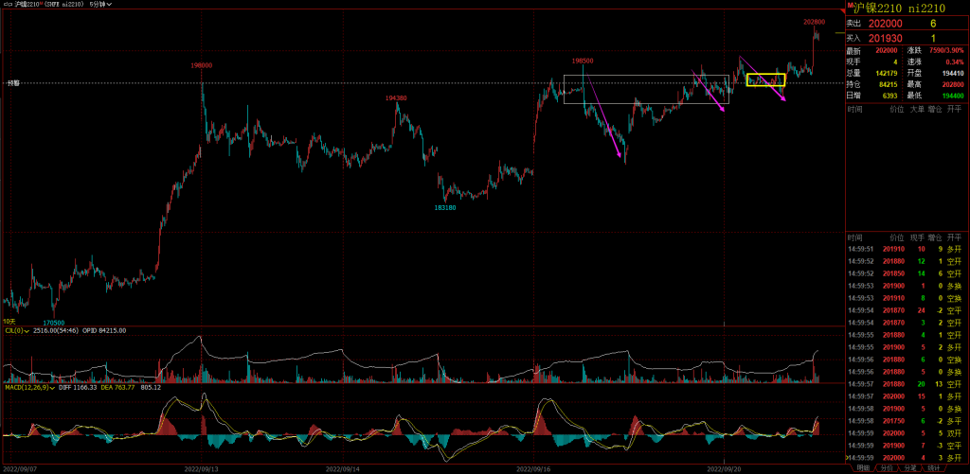The height and width of the screenshot is (474, 970).
Task: Switch to the 分价 tab at bottom right
Action: coord(886,467)
